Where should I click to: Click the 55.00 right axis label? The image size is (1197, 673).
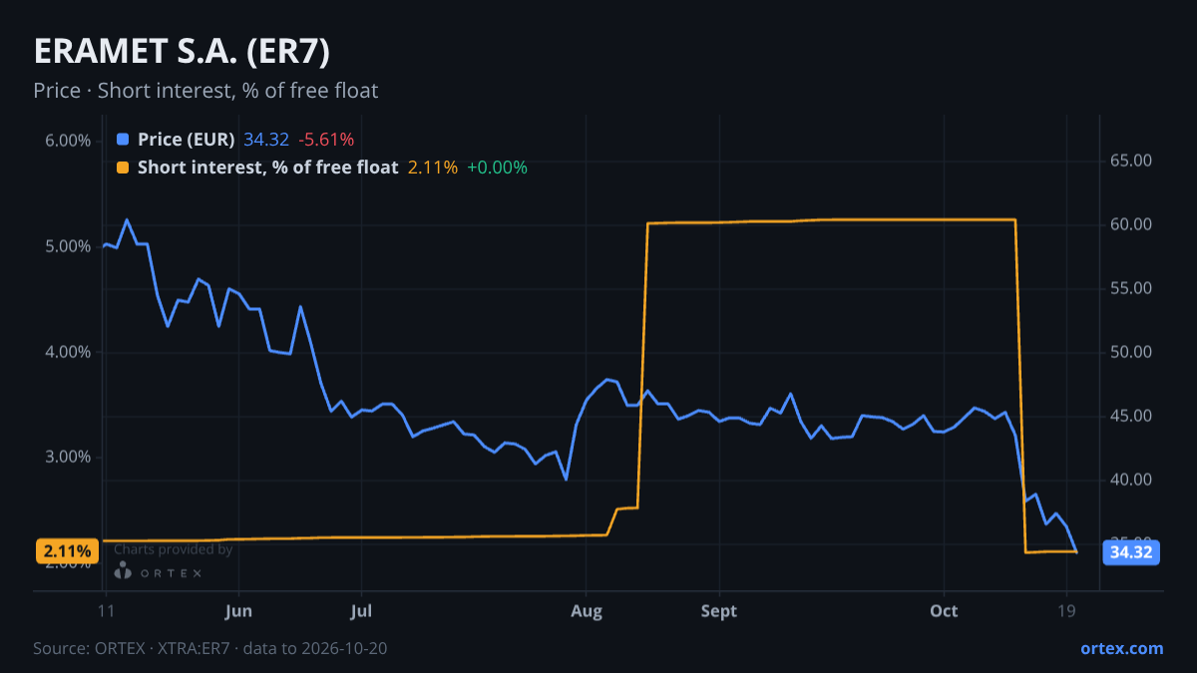[1131, 288]
